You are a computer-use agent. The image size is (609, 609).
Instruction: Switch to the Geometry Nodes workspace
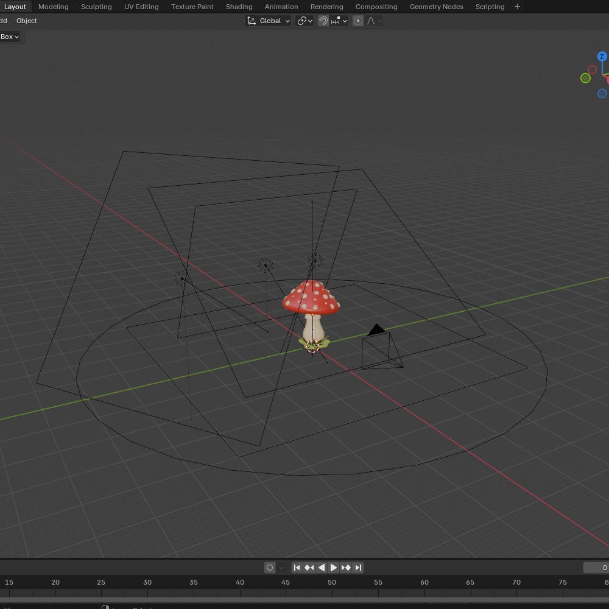[436, 7]
